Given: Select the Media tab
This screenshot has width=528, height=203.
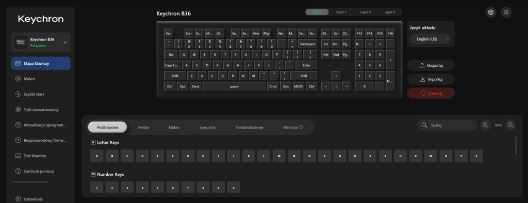Looking at the screenshot, I should [143, 127].
